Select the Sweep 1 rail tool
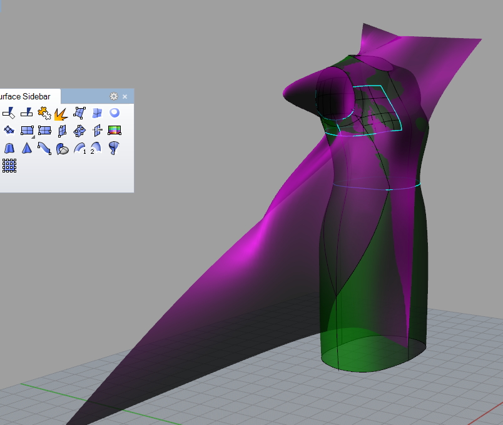The image size is (503, 425). pos(79,148)
